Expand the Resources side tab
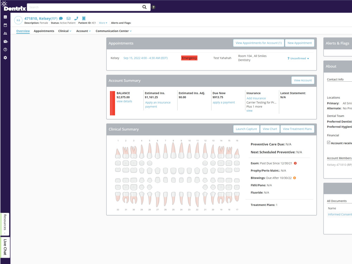 click(5, 224)
